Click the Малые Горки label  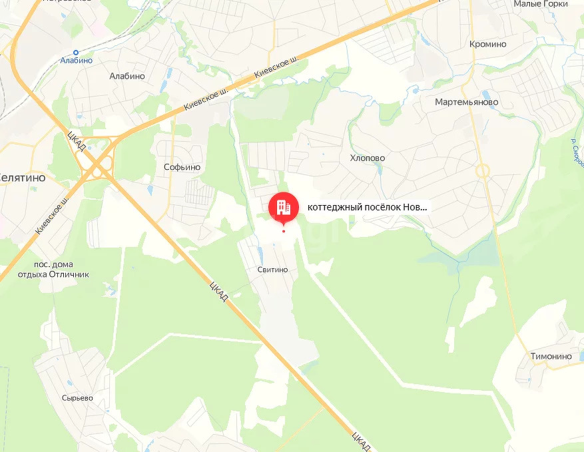pyautogui.click(x=541, y=4)
